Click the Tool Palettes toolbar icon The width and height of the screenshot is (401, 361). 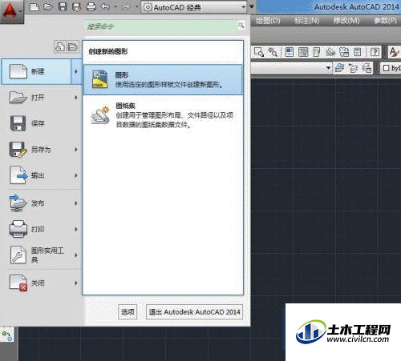[x=317, y=52]
